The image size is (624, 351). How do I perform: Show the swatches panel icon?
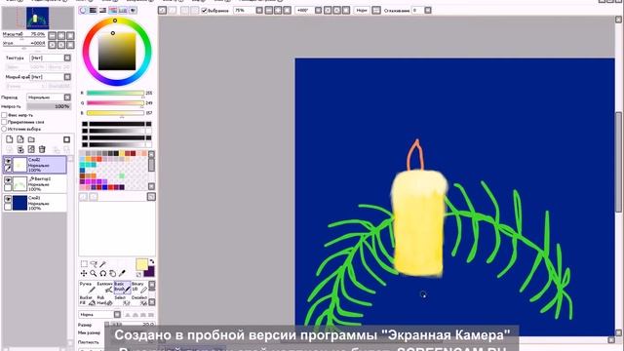click(x=123, y=11)
